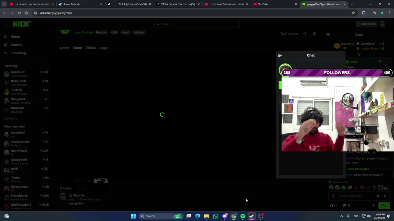The image size is (394, 221).
Task: Open Spotify from the taskbar
Action: coord(243,216)
